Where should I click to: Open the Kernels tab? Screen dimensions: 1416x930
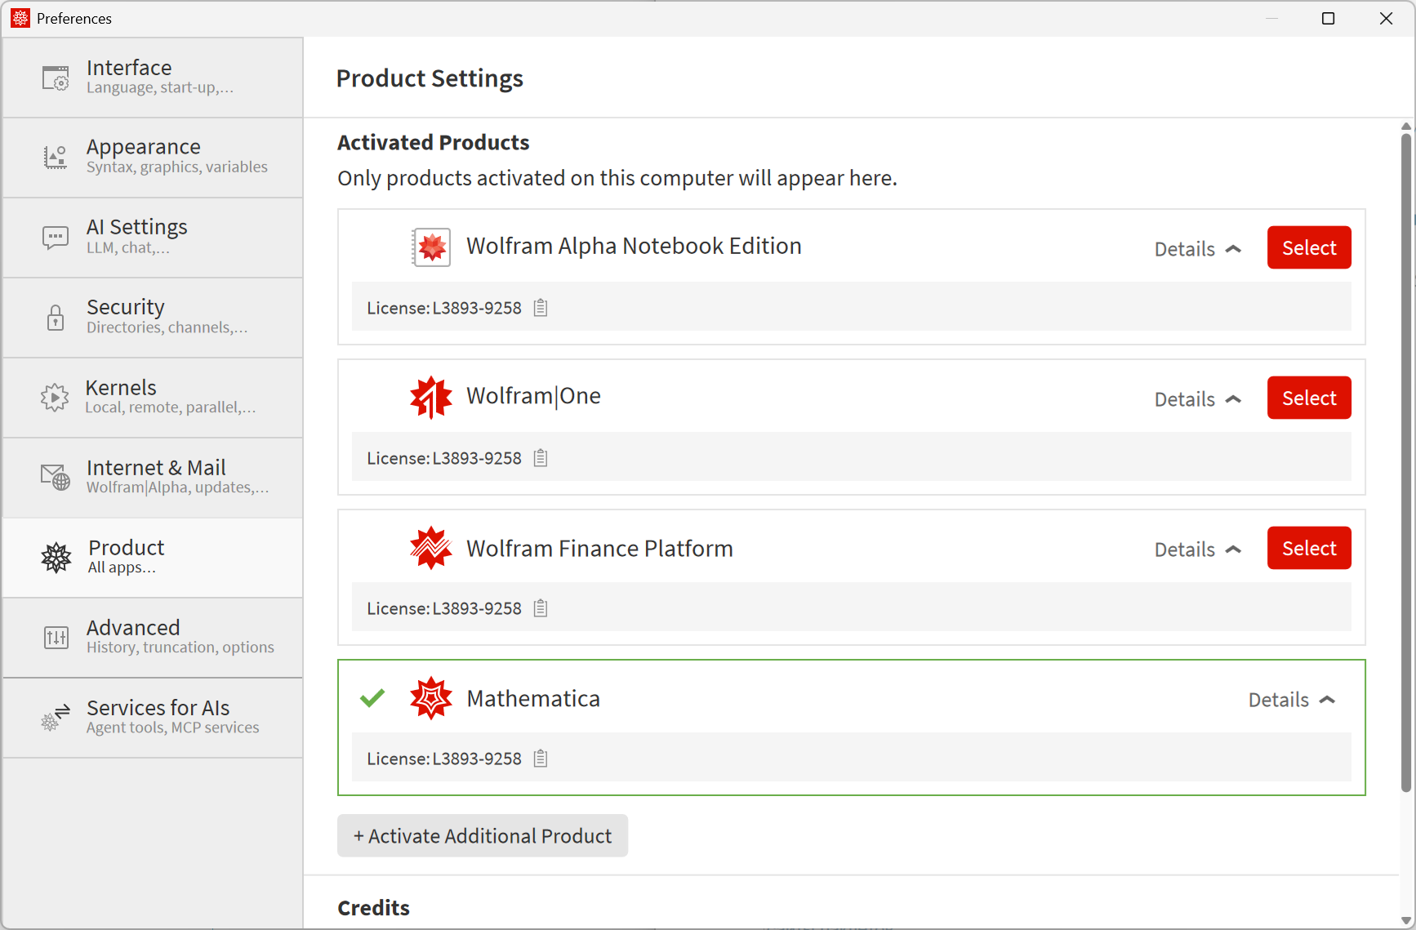point(153,398)
